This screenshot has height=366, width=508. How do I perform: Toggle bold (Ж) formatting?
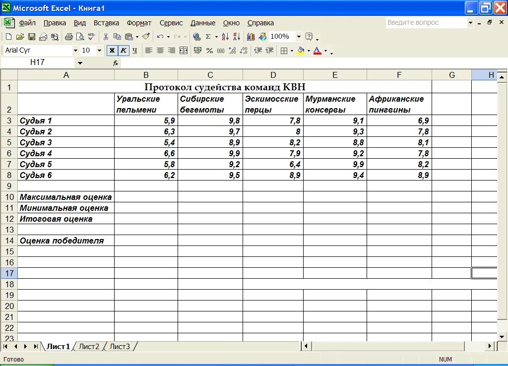112,51
